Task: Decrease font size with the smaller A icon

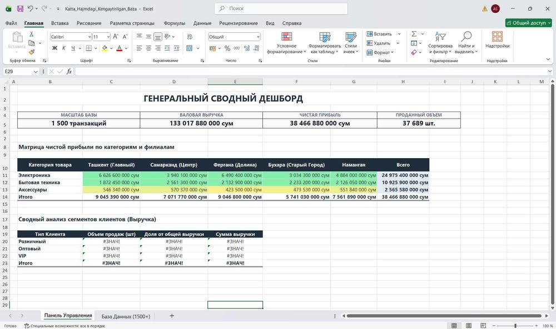Action: 125,37
